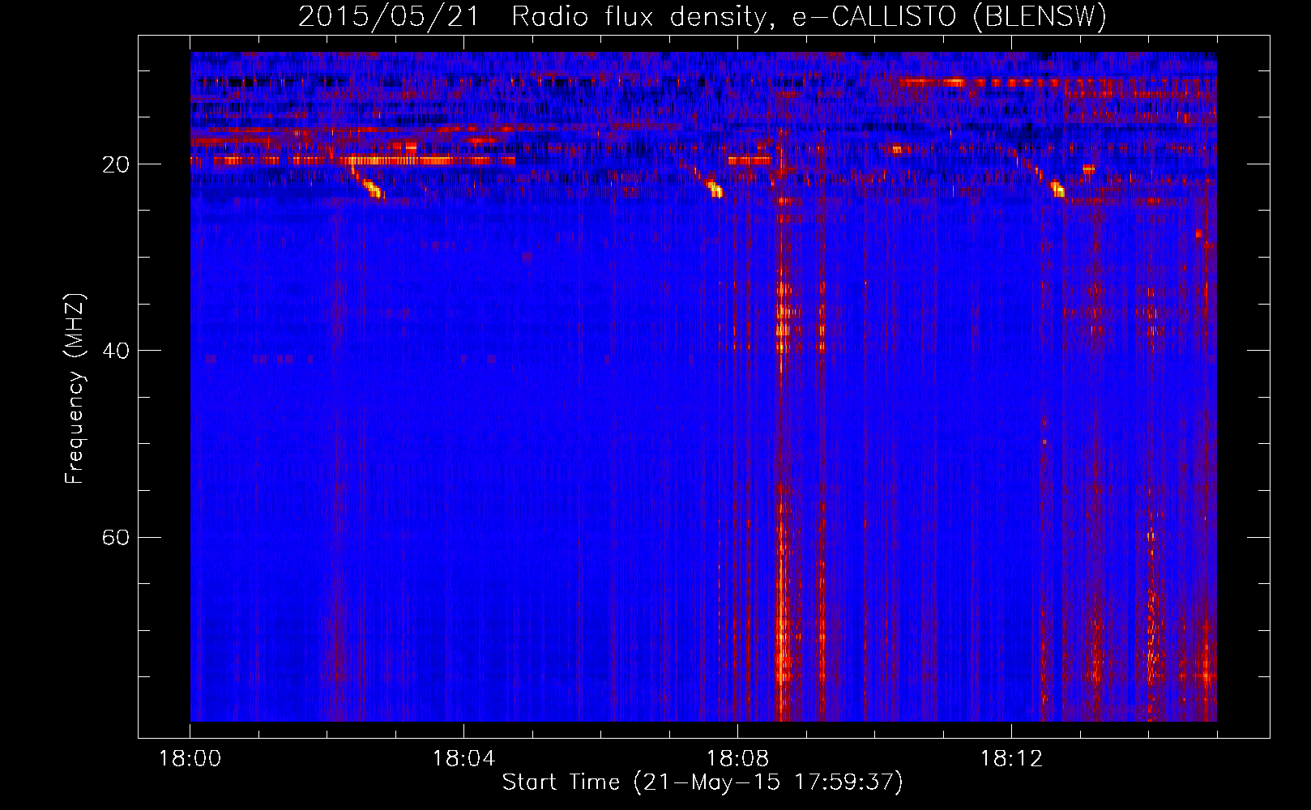Select the 18:04 time axis label

click(463, 759)
